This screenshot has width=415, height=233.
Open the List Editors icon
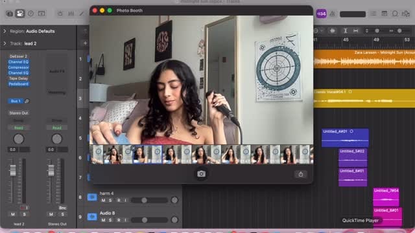tap(373, 14)
